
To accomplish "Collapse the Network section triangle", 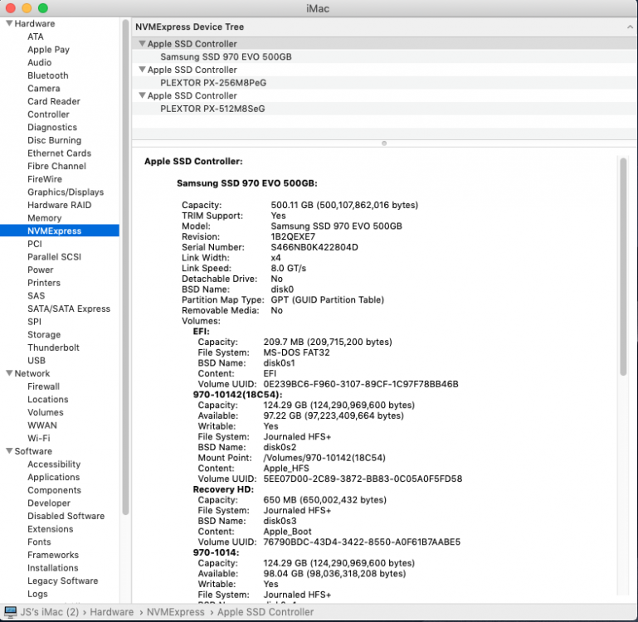I will point(9,373).
